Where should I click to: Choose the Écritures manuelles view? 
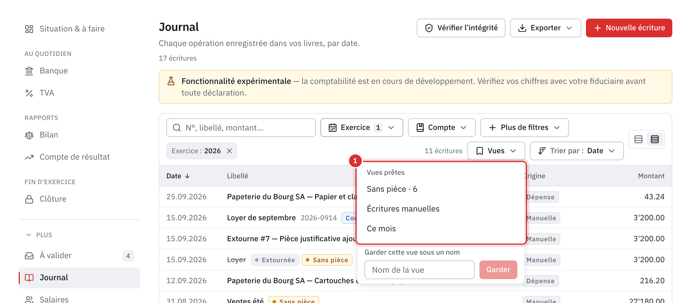[441, 209]
